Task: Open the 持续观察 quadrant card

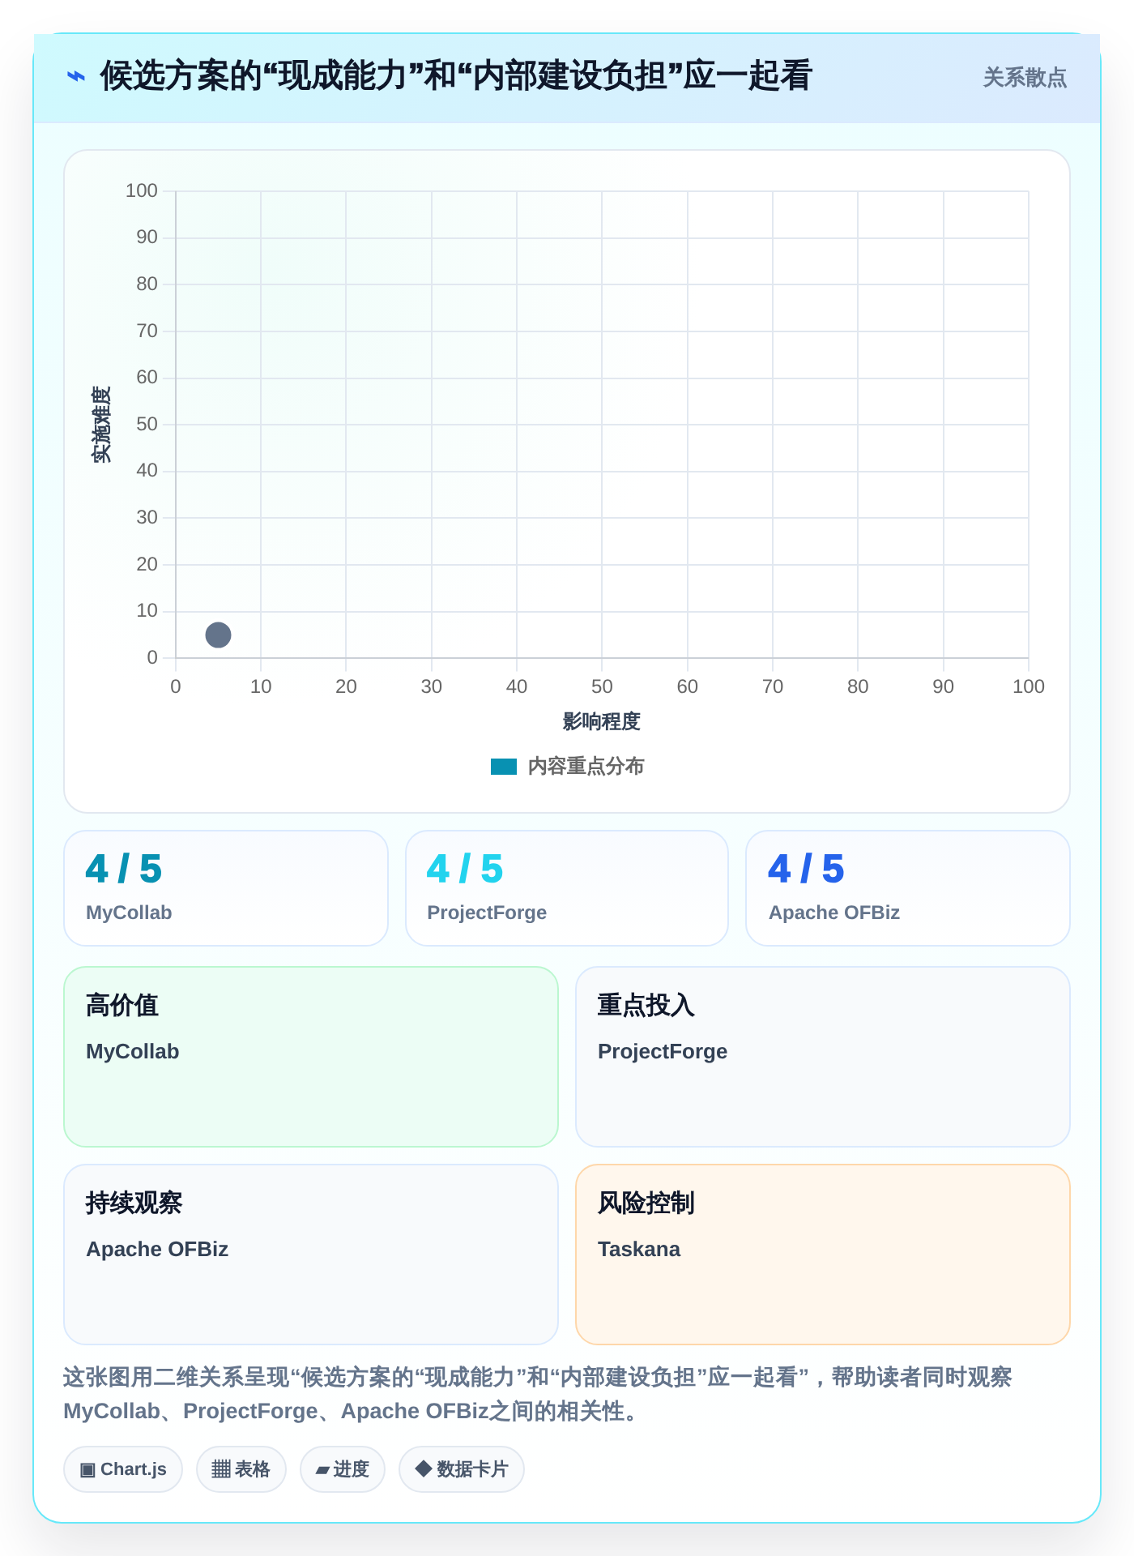Action: click(x=311, y=1255)
